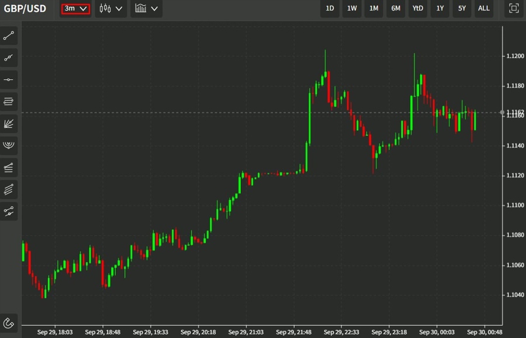Select the Fibonacci retracement tool

click(x=9, y=168)
